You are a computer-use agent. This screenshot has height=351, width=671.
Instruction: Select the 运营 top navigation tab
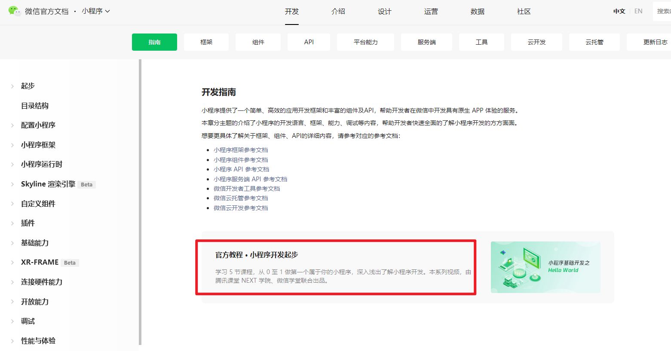pyautogui.click(x=431, y=12)
